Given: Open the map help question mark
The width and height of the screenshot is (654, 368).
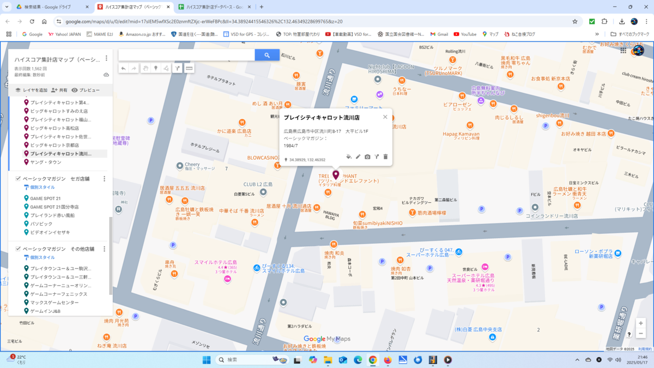Looking at the screenshot, I should tap(629, 335).
